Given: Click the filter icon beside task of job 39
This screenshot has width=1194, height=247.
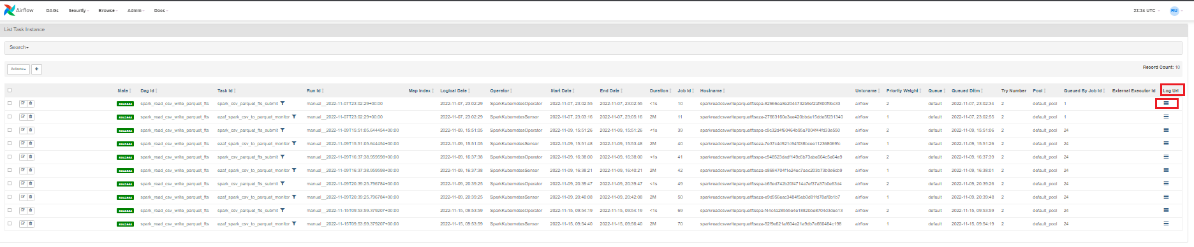Looking at the screenshot, I should tap(283, 130).
